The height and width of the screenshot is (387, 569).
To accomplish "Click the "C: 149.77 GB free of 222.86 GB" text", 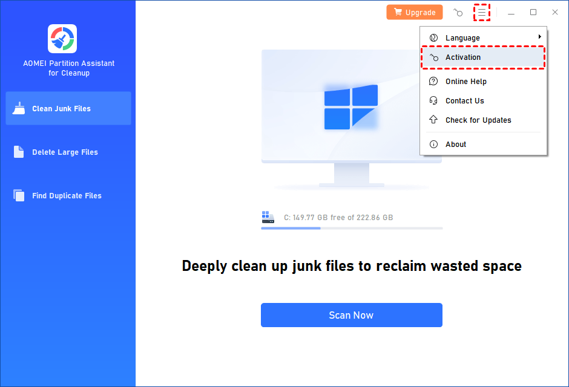I will click(338, 218).
